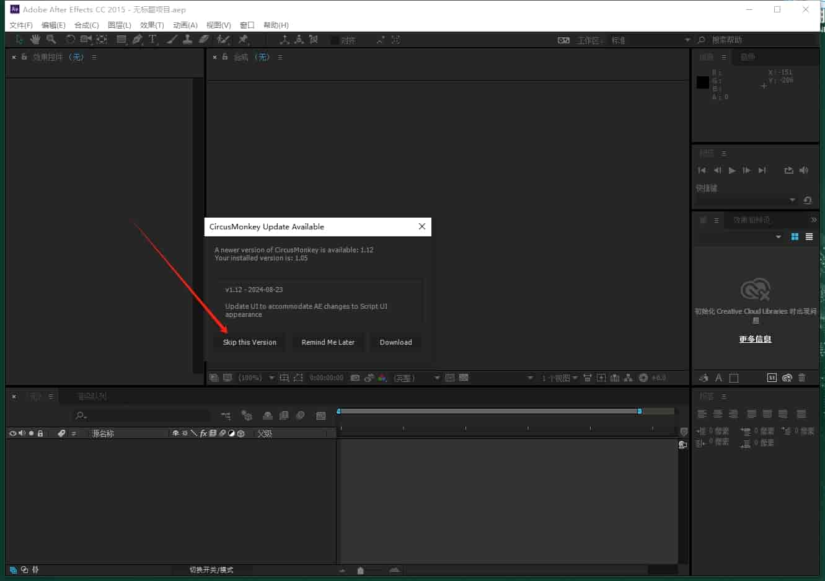Toggle the solo dot column header
This screenshot has width=825, height=581.
click(x=31, y=433)
